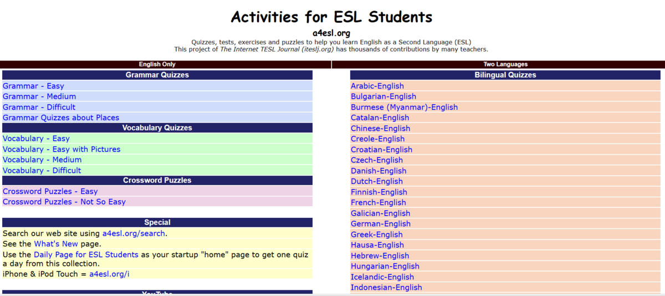
Task: Open Chinese-English bilingual quizzes
Action: (380, 128)
